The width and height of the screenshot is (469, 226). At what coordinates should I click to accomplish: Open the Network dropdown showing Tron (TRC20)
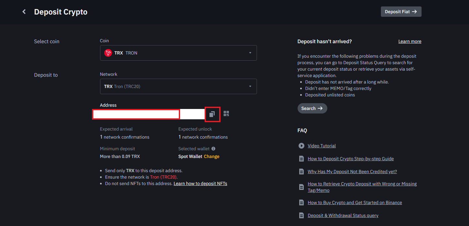tap(178, 86)
